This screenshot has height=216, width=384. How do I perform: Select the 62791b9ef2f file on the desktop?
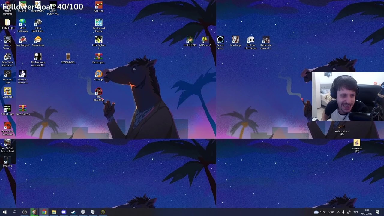pos(68,58)
